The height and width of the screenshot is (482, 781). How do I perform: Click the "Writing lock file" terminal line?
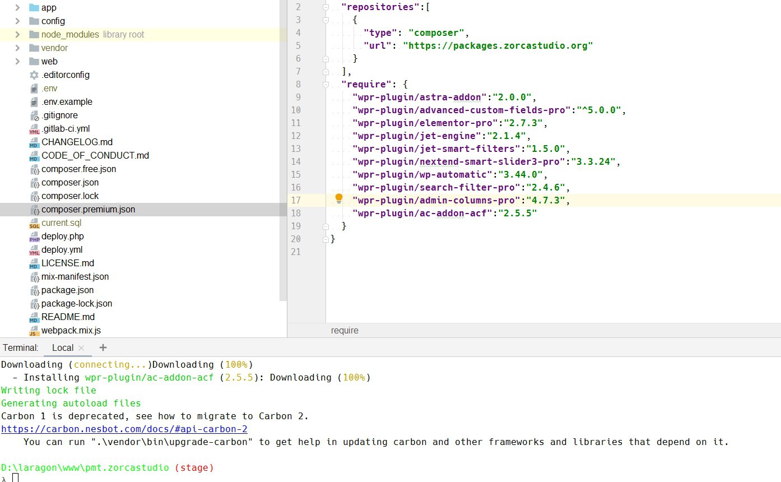49,390
